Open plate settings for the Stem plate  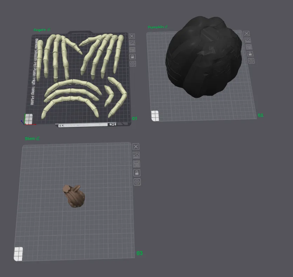pos(137,181)
